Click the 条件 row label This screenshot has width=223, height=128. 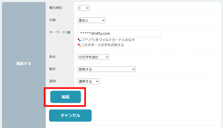pos(53,57)
